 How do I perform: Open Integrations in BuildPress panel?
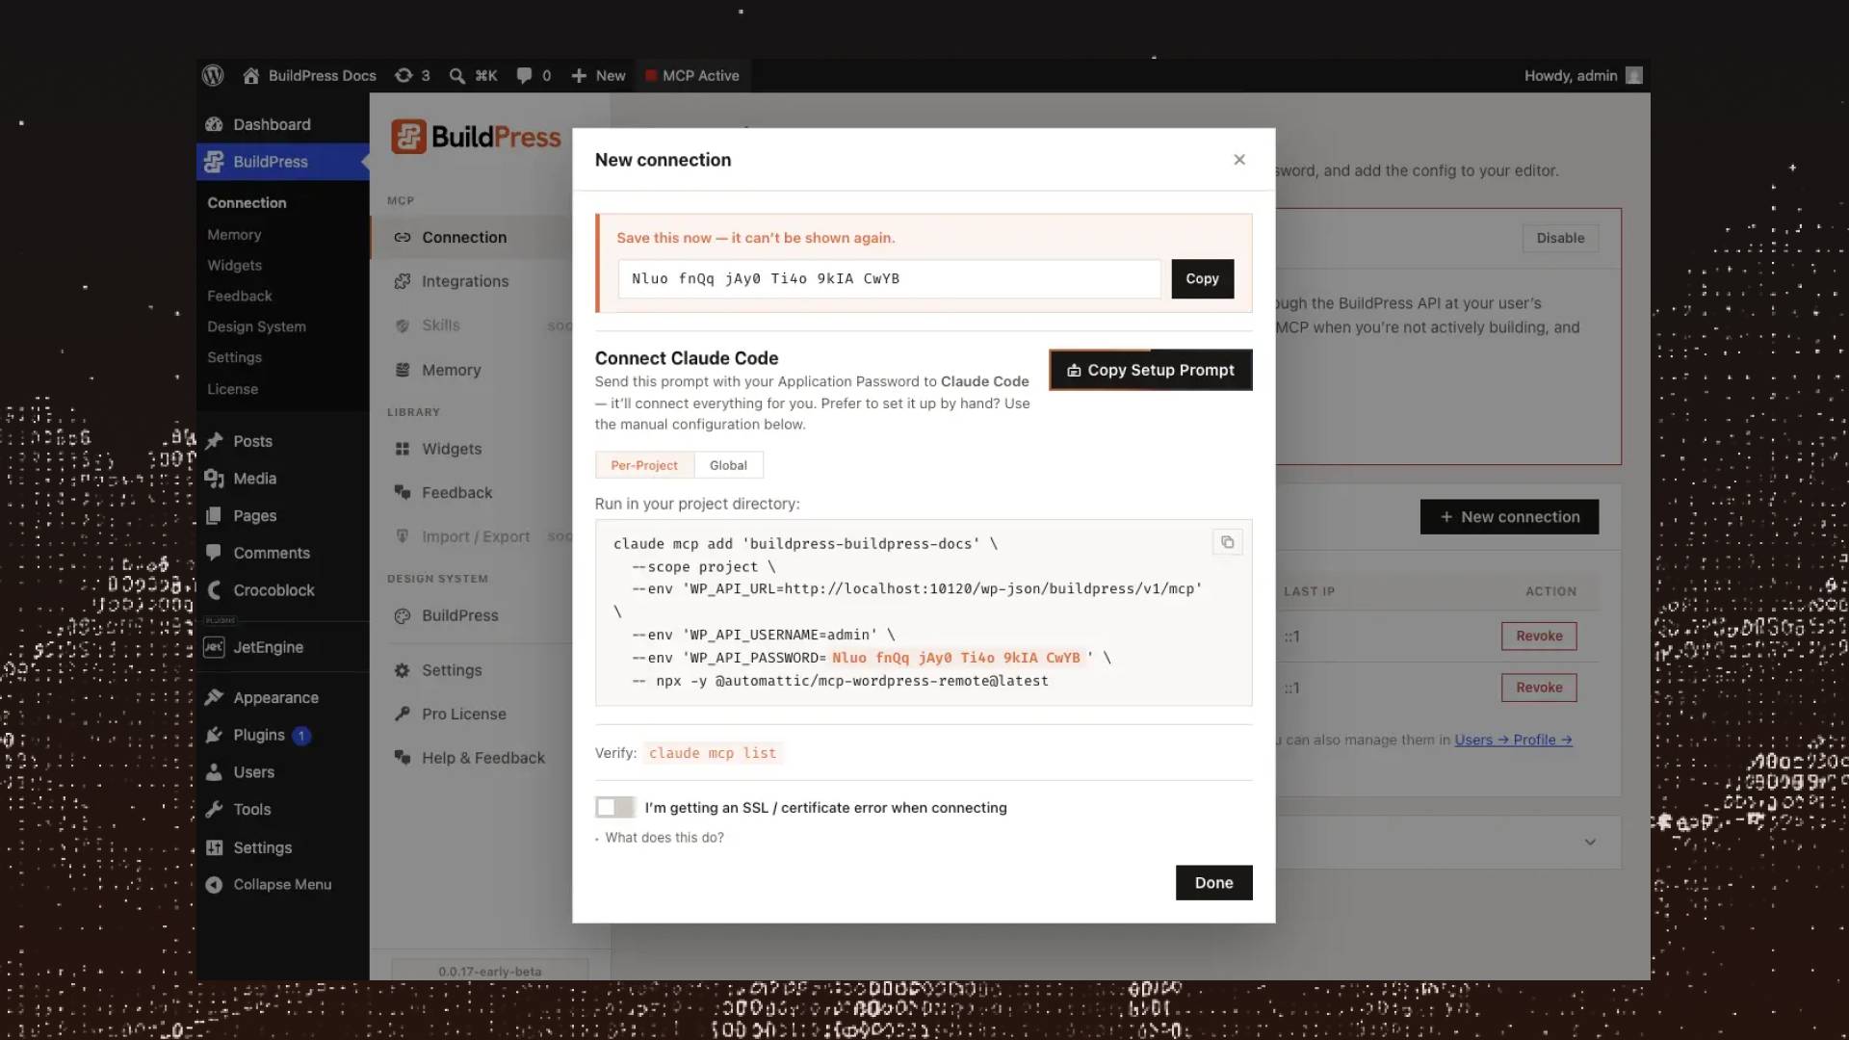(x=465, y=281)
